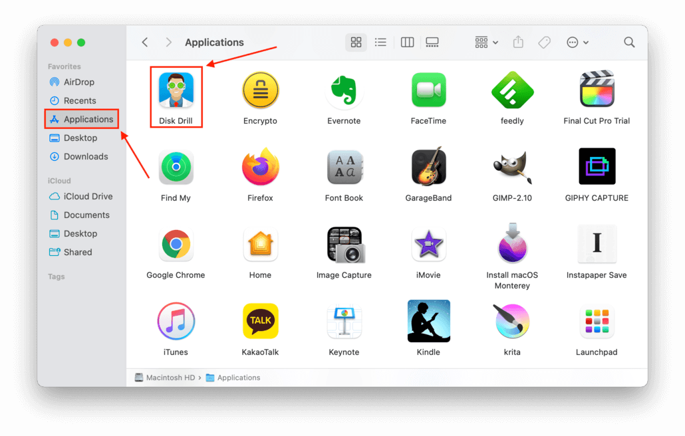Click the Tags section header
The image size is (685, 436).
click(x=56, y=276)
